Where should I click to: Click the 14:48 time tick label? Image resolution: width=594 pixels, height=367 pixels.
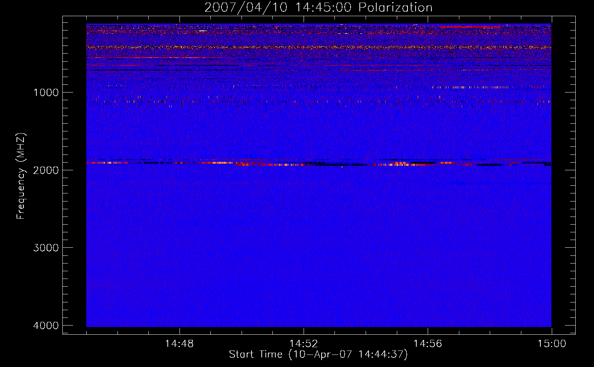[180, 344]
